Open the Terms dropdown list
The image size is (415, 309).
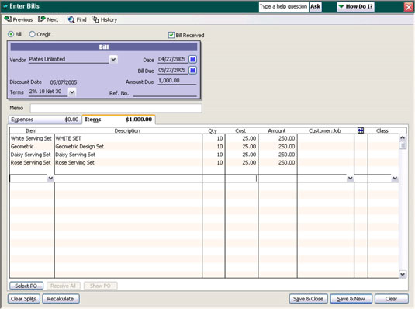pyautogui.click(x=72, y=92)
